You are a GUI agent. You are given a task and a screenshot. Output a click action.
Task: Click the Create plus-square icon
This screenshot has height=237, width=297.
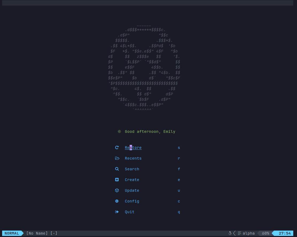tap(117, 179)
